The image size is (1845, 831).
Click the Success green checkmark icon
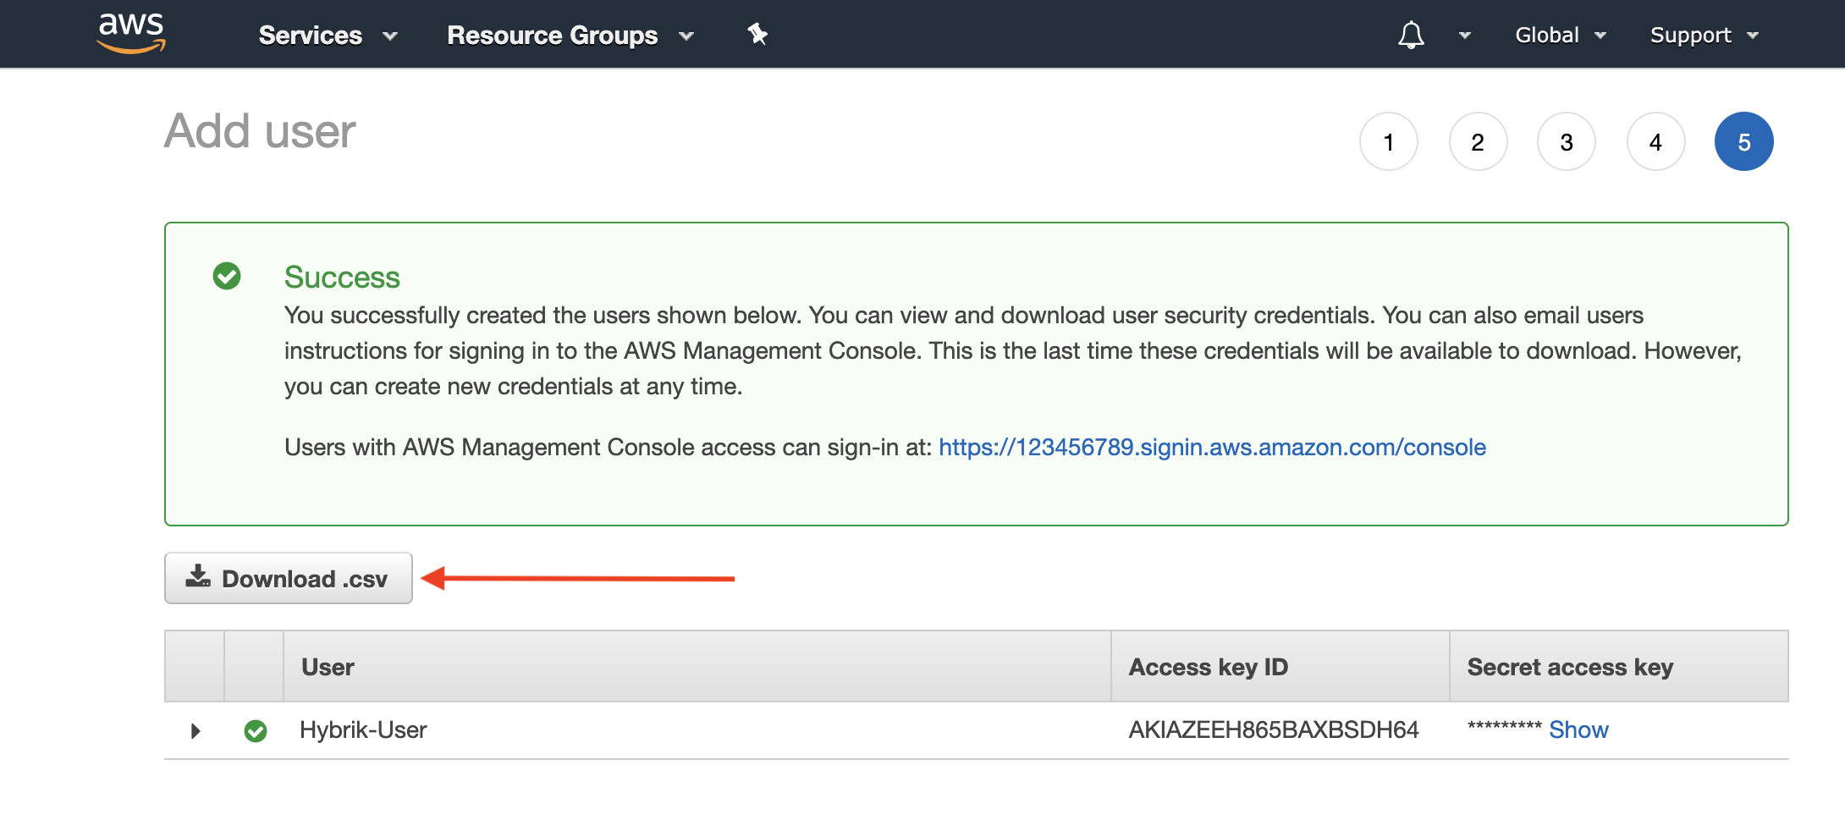[227, 276]
